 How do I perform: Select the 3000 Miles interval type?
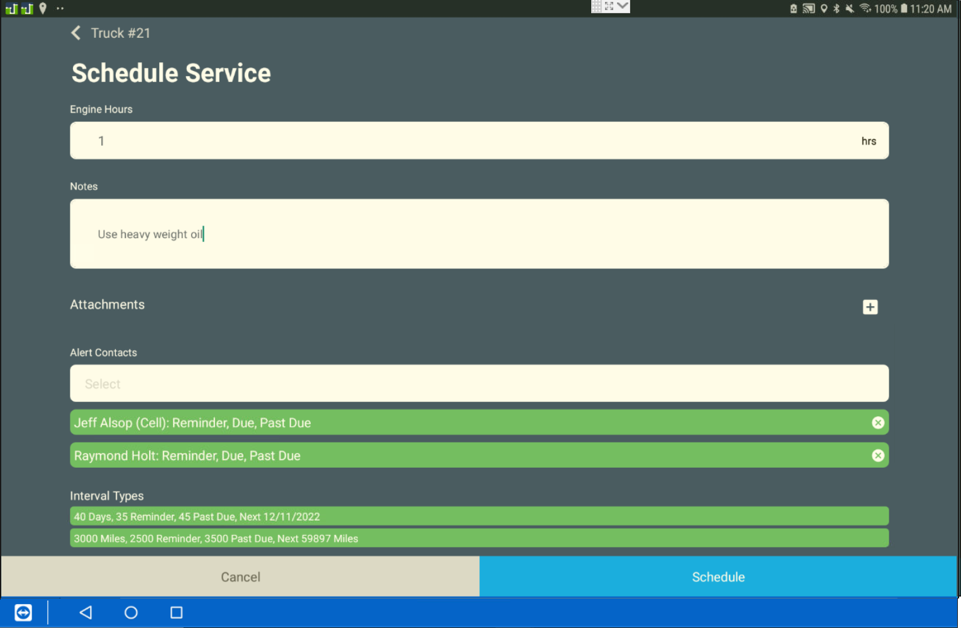(x=479, y=539)
